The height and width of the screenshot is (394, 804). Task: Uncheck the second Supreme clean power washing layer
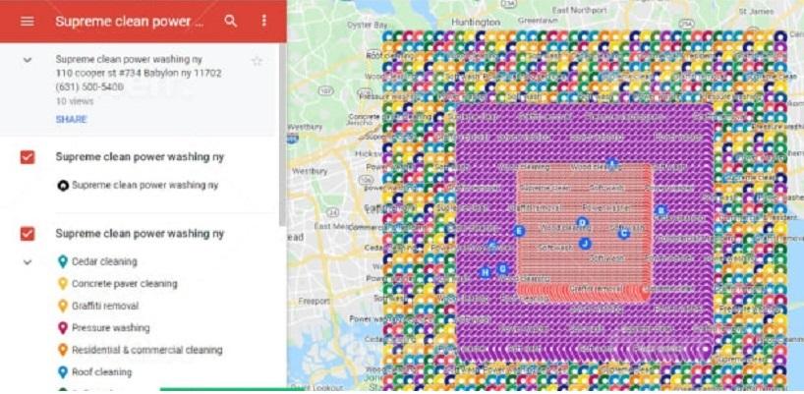click(x=28, y=234)
